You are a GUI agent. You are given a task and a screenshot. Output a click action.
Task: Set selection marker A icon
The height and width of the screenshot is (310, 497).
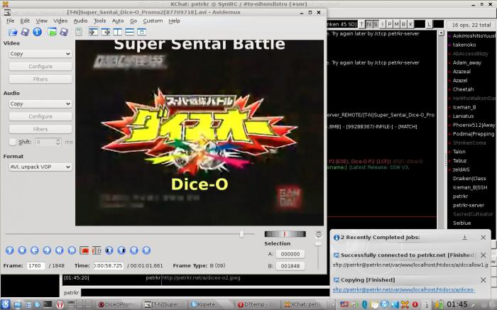(x=84, y=250)
